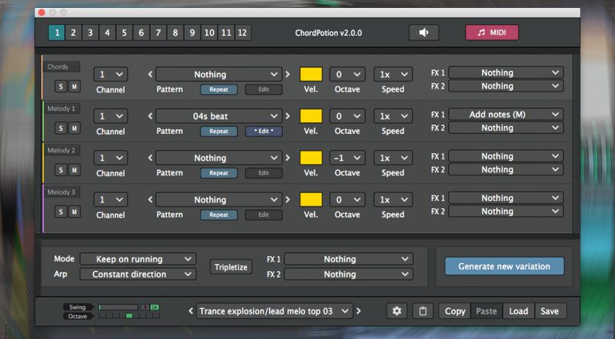Go to next pattern in Chords row
Image resolution: width=615 pixels, height=339 pixels.
pyautogui.click(x=288, y=75)
